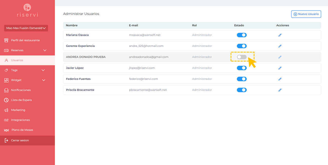328x165 pixels.
Task: Click the Administrar Usuarios heading
Action: tap(81, 14)
